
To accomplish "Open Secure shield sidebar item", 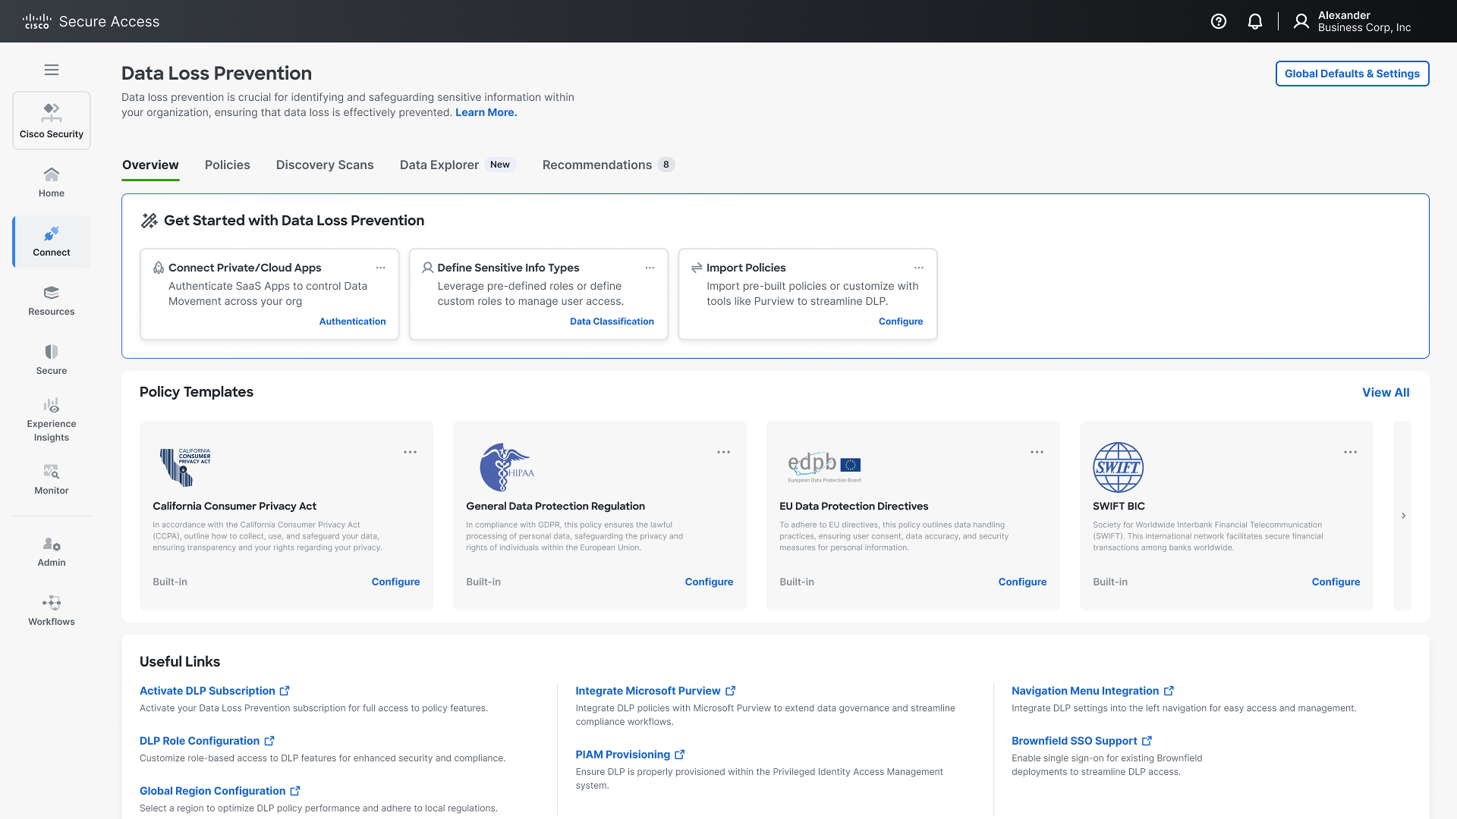I will point(52,359).
